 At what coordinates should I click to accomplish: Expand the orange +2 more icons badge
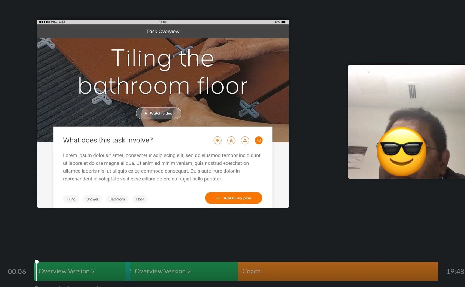coord(259,140)
